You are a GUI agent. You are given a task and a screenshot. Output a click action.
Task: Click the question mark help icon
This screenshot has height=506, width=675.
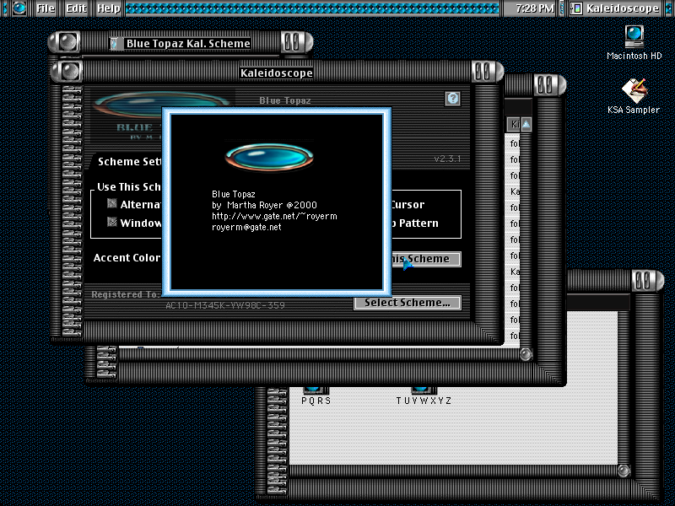(452, 99)
